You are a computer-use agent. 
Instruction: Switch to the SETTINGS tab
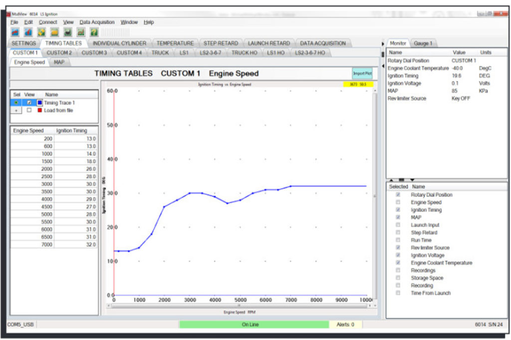24,43
